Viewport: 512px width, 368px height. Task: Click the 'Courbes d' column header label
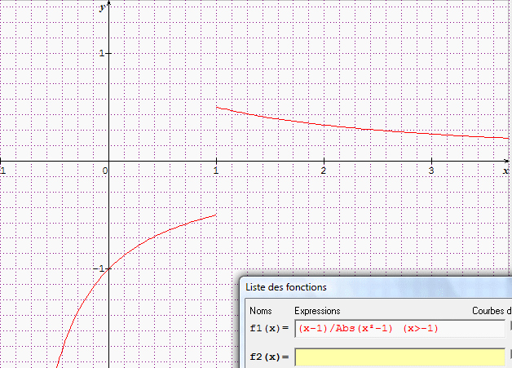click(x=492, y=311)
